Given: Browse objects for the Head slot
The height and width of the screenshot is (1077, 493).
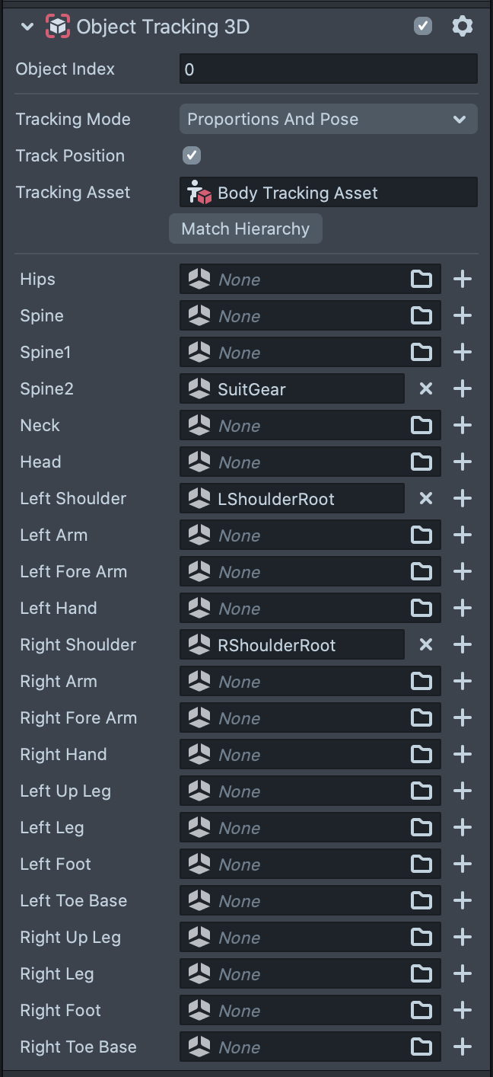Looking at the screenshot, I should (x=421, y=462).
